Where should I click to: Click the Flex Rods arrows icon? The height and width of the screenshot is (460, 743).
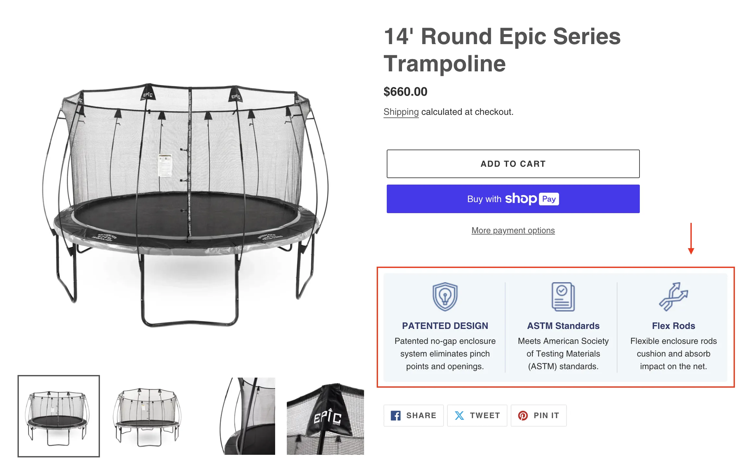[674, 296]
